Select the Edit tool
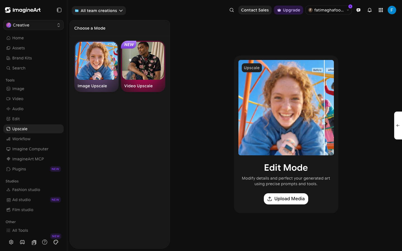The image size is (402, 251). click(33, 119)
